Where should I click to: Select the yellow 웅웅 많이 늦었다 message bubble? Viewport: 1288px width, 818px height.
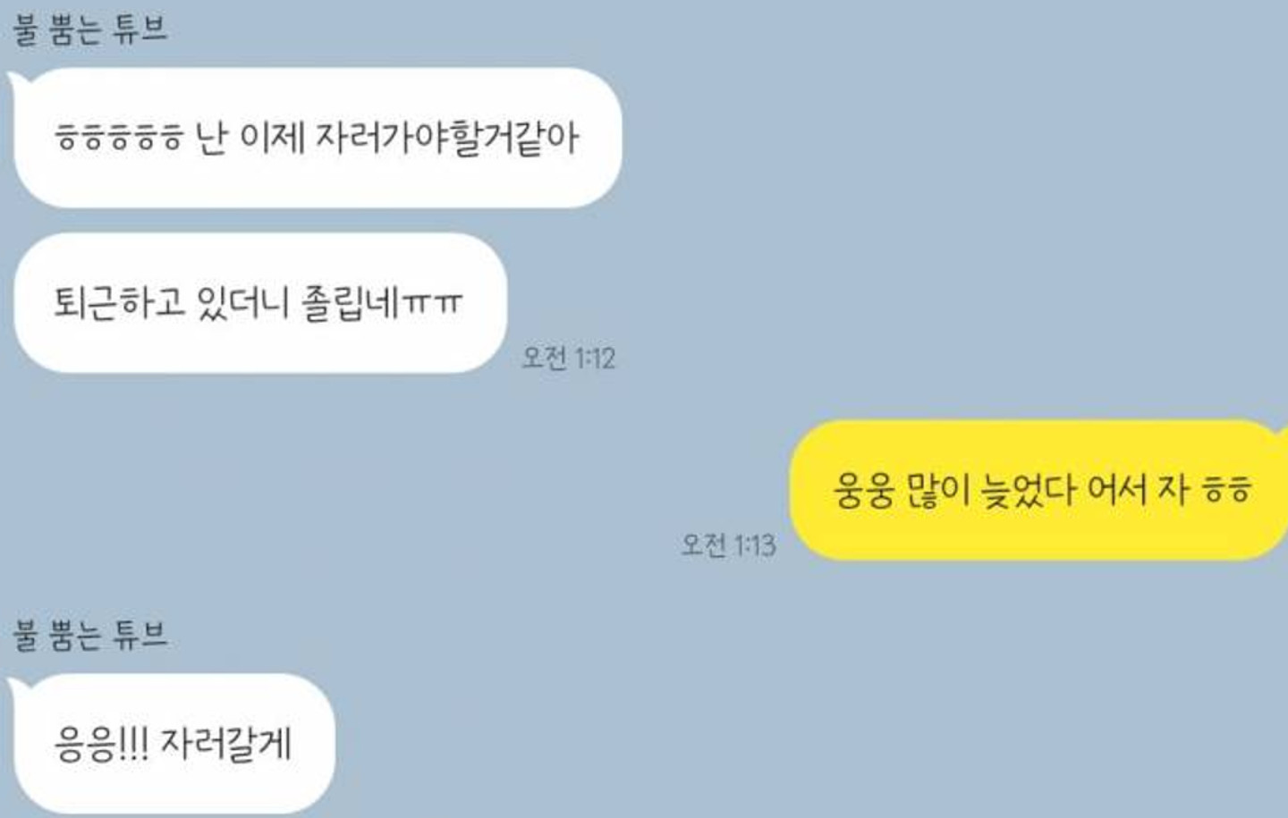[1039, 490]
